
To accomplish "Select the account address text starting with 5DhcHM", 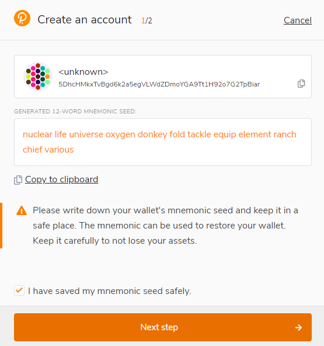I will point(159,84).
